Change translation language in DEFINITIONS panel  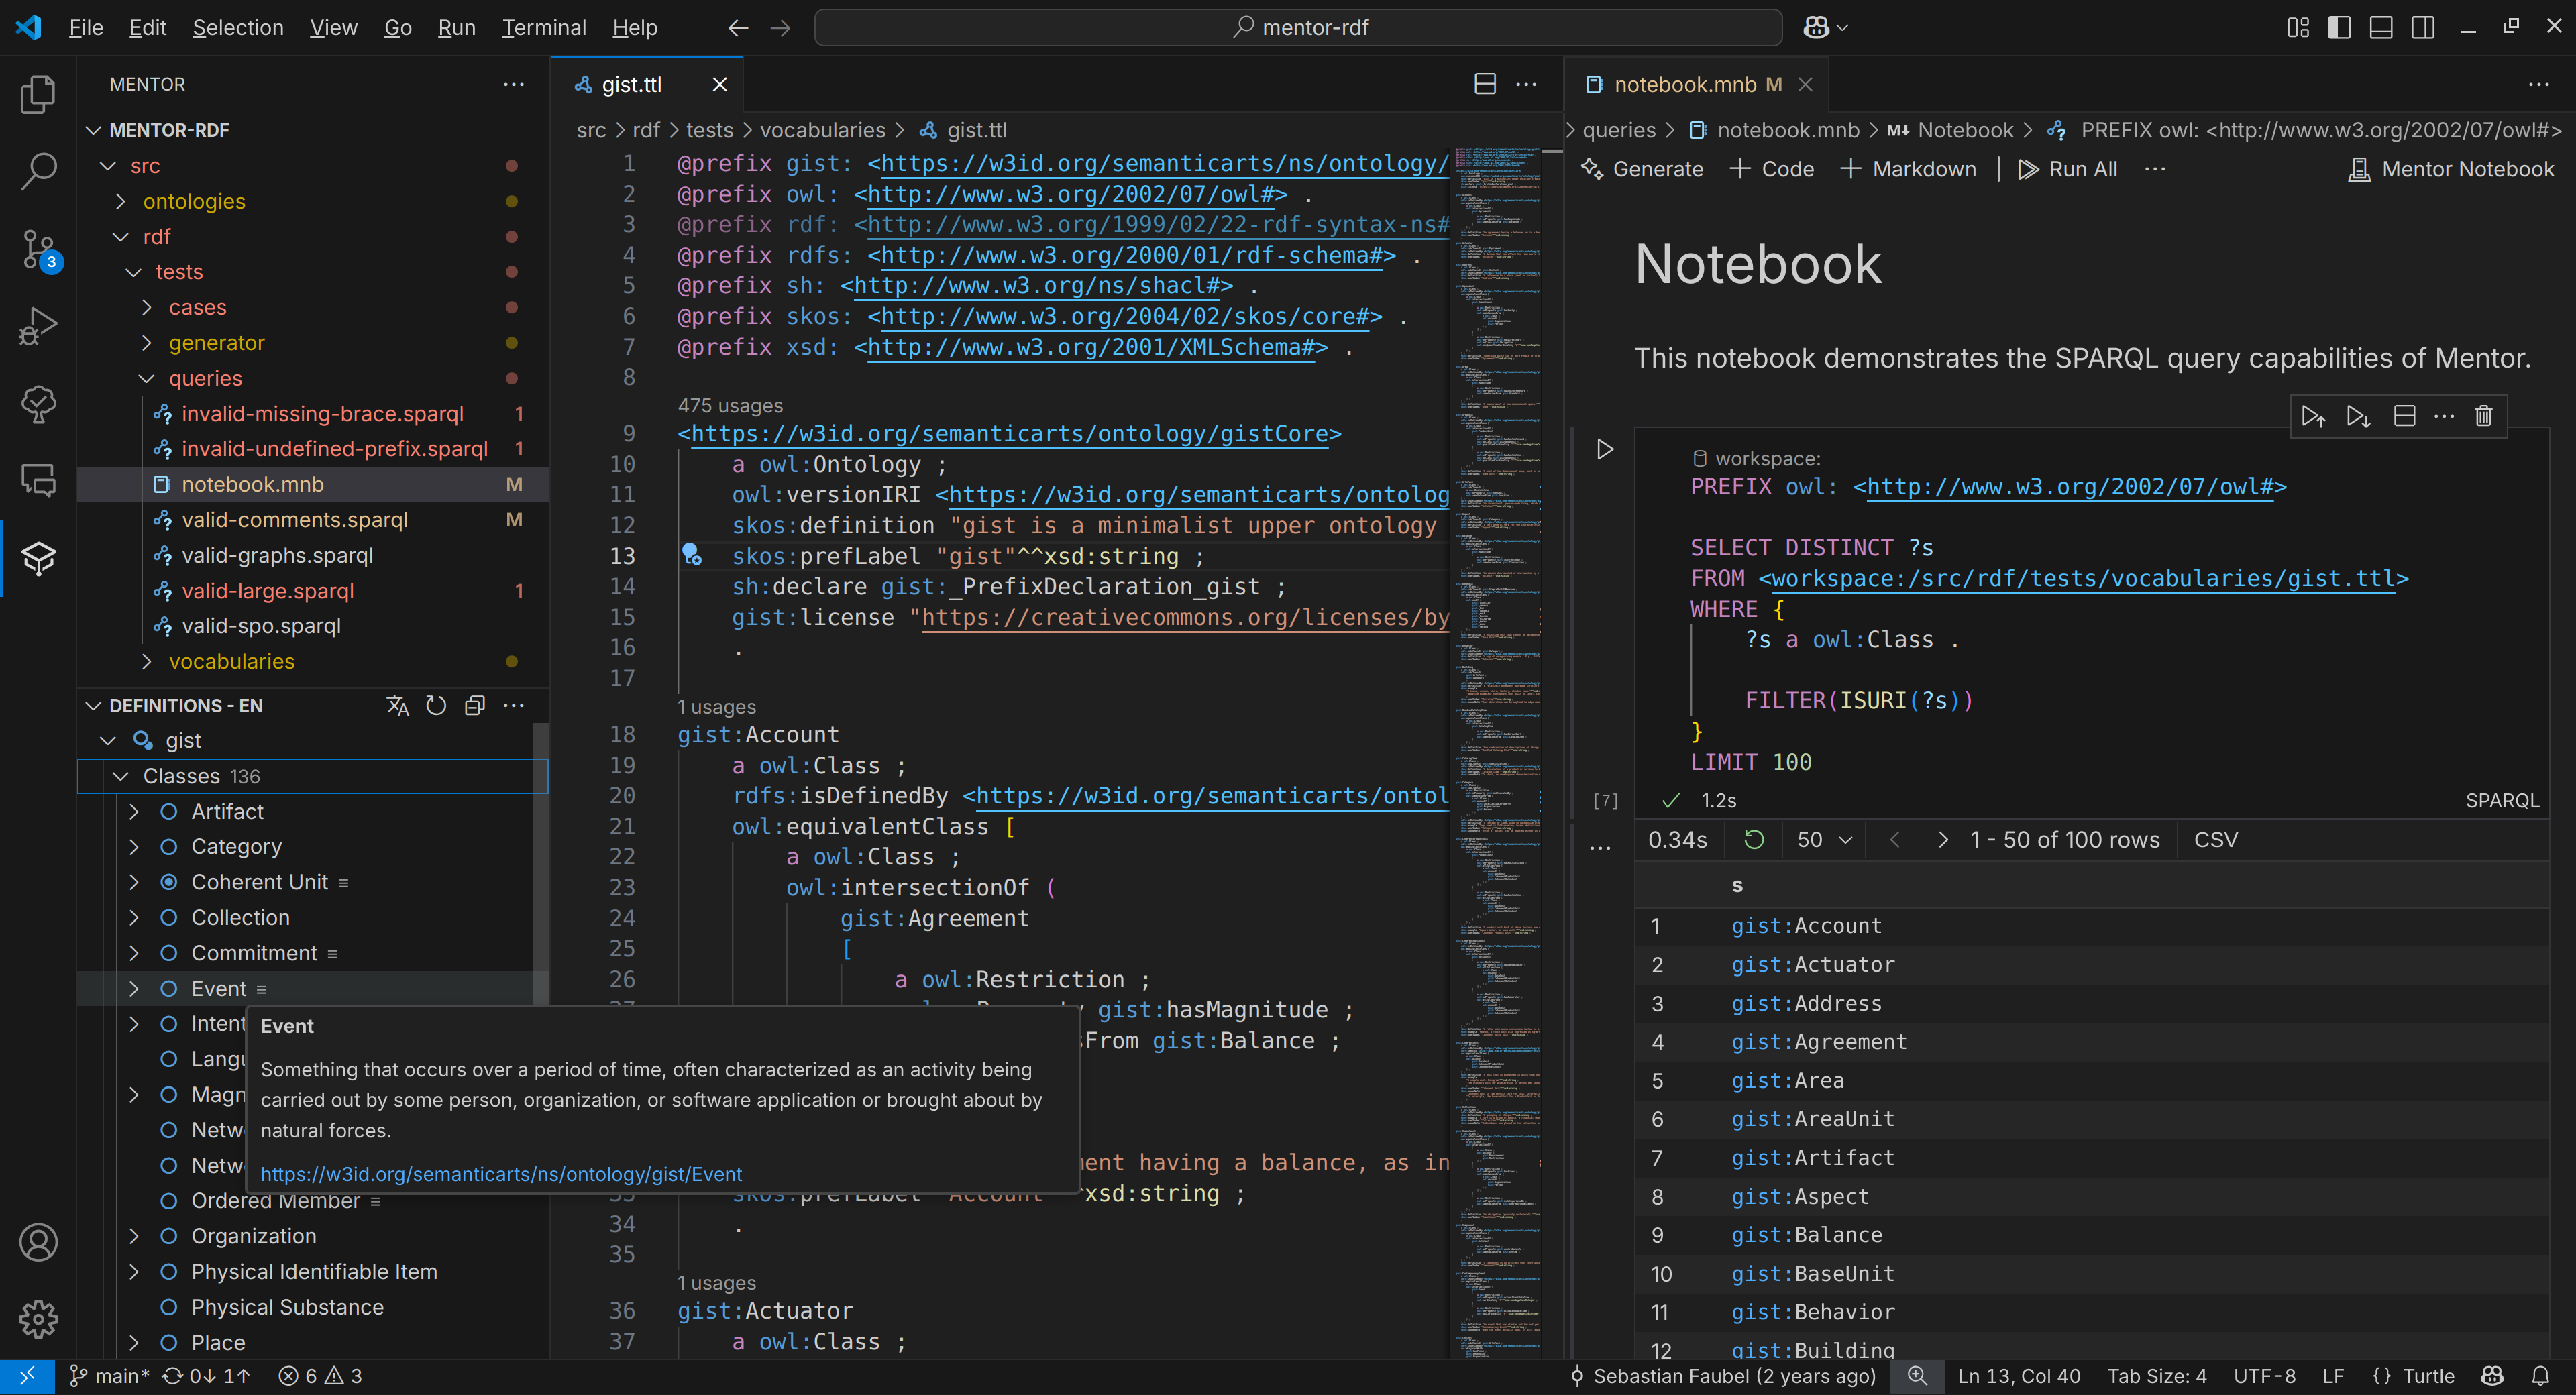(x=397, y=705)
